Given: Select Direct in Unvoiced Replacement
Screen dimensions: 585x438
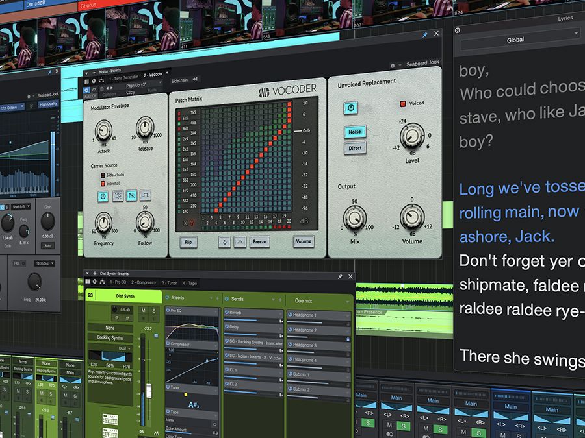Looking at the screenshot, I should pyautogui.click(x=355, y=148).
